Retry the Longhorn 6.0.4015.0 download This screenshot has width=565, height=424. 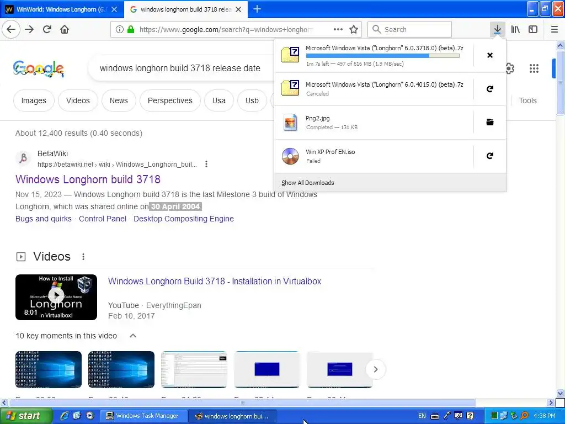(x=490, y=89)
